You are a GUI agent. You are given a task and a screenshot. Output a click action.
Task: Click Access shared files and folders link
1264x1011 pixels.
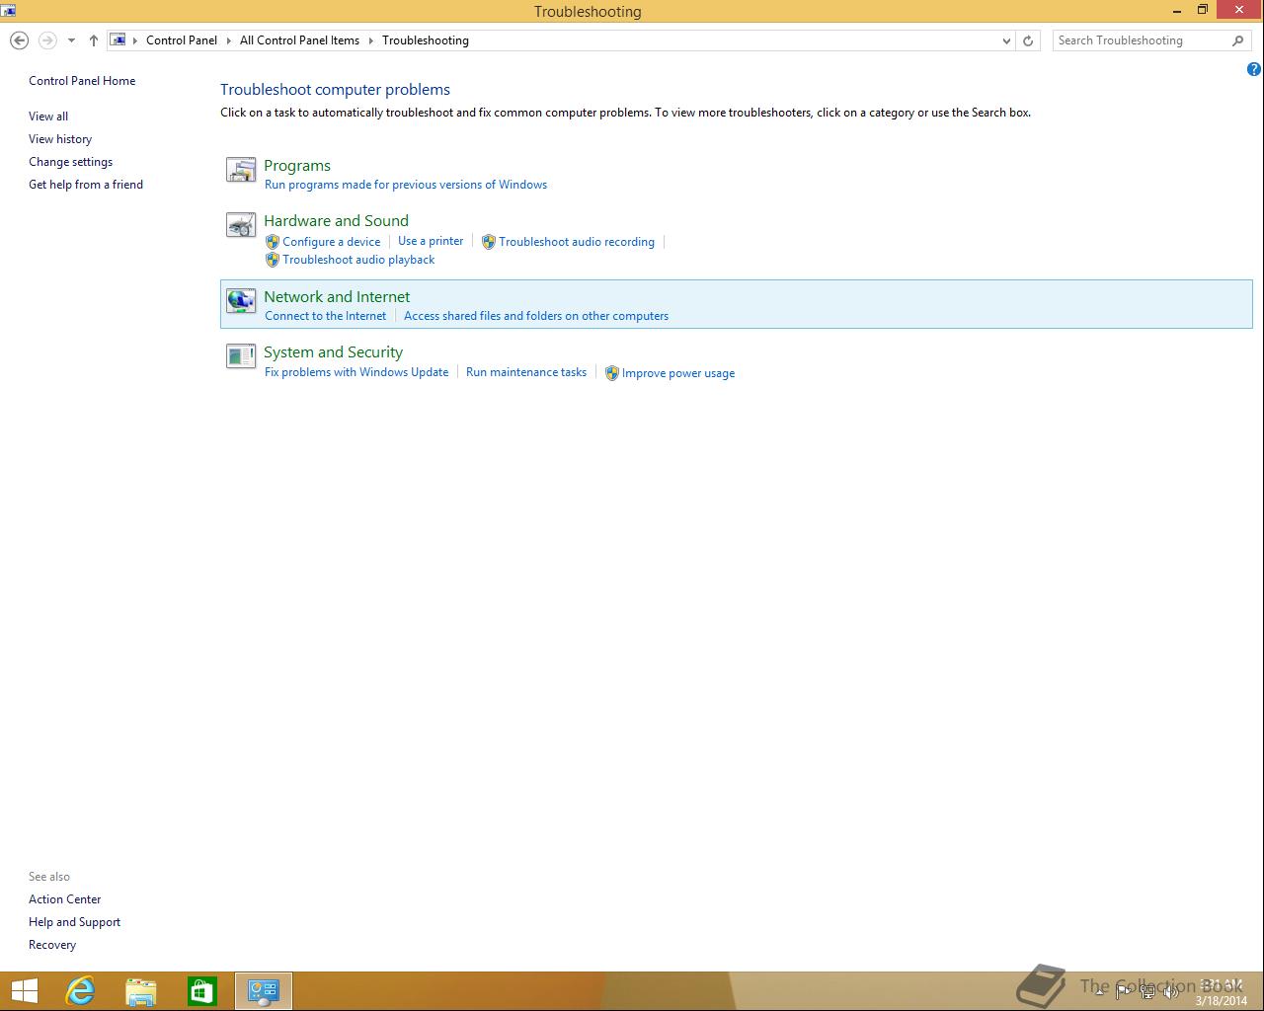click(536, 316)
